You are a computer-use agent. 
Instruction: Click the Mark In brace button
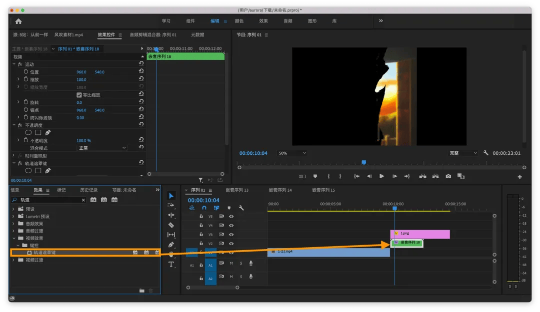pyautogui.click(x=328, y=176)
